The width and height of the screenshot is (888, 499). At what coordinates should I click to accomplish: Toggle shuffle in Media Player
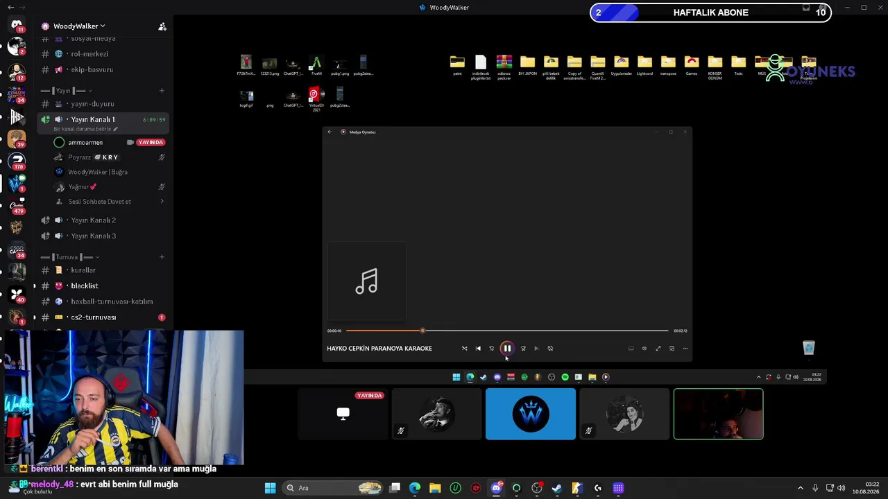(x=464, y=349)
